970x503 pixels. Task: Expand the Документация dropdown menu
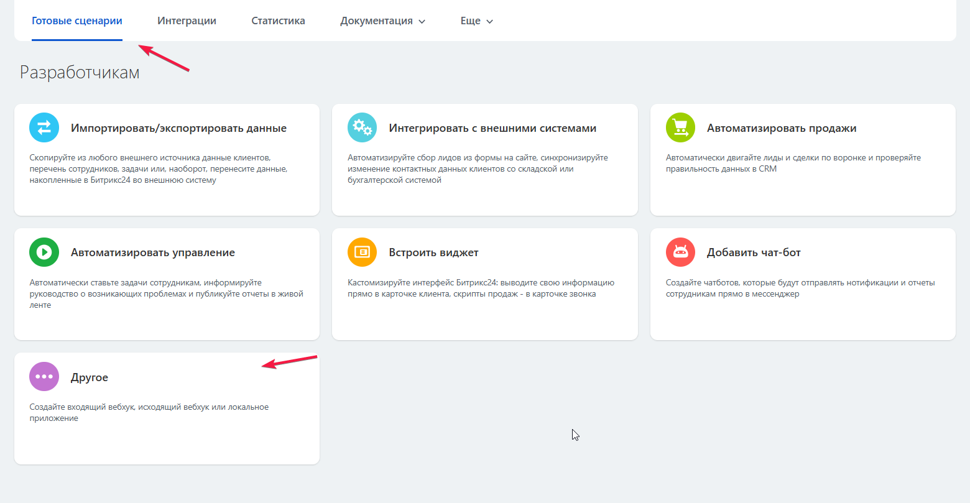[376, 21]
